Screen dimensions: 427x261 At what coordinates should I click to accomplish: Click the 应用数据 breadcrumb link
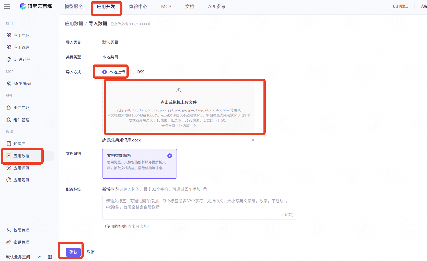[74, 24]
